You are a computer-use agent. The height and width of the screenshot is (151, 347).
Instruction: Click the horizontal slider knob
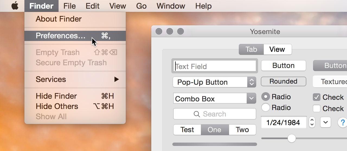[292, 138]
